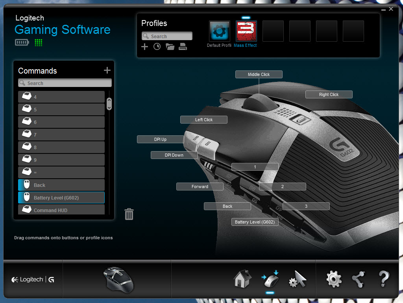Select the Mass Effect 3 profile icon
The height and width of the screenshot is (303, 403).
click(246, 31)
